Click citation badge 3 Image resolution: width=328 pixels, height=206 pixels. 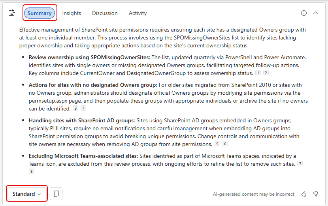pos(75,108)
